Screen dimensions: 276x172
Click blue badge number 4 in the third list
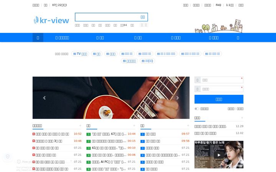(x=142, y=155)
